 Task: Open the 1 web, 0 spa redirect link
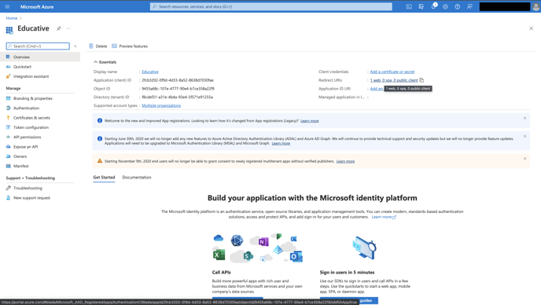pyautogui.click(x=394, y=80)
